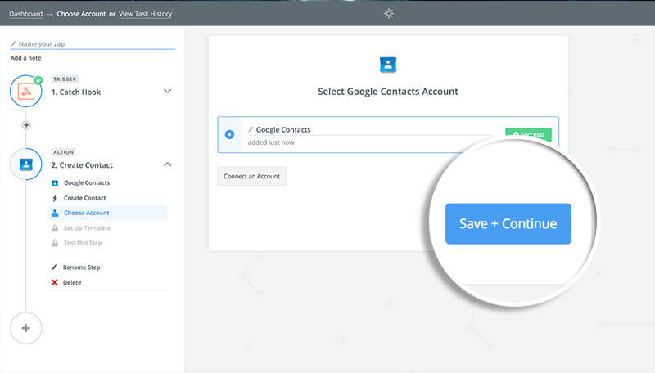Click the Name your zap field

click(x=93, y=44)
